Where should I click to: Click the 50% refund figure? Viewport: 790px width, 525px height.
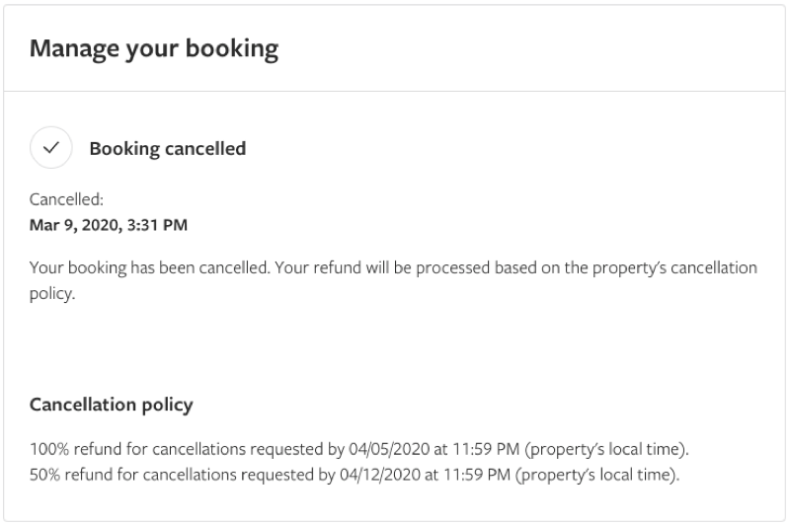[x=44, y=475]
